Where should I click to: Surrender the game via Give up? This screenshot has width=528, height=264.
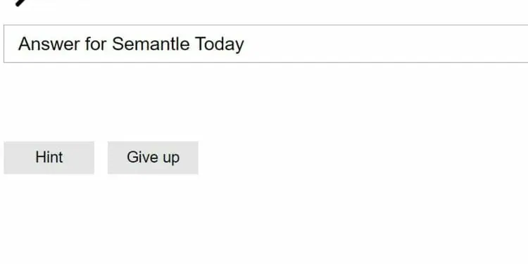click(x=153, y=158)
